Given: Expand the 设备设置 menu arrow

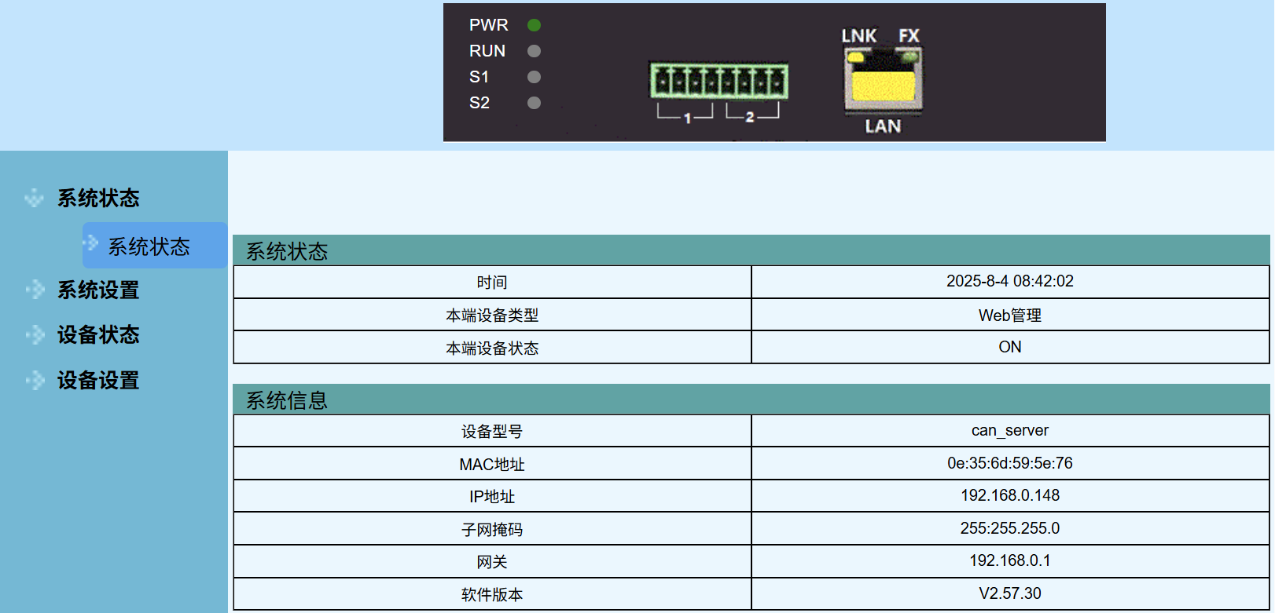Looking at the screenshot, I should pyautogui.click(x=34, y=381).
